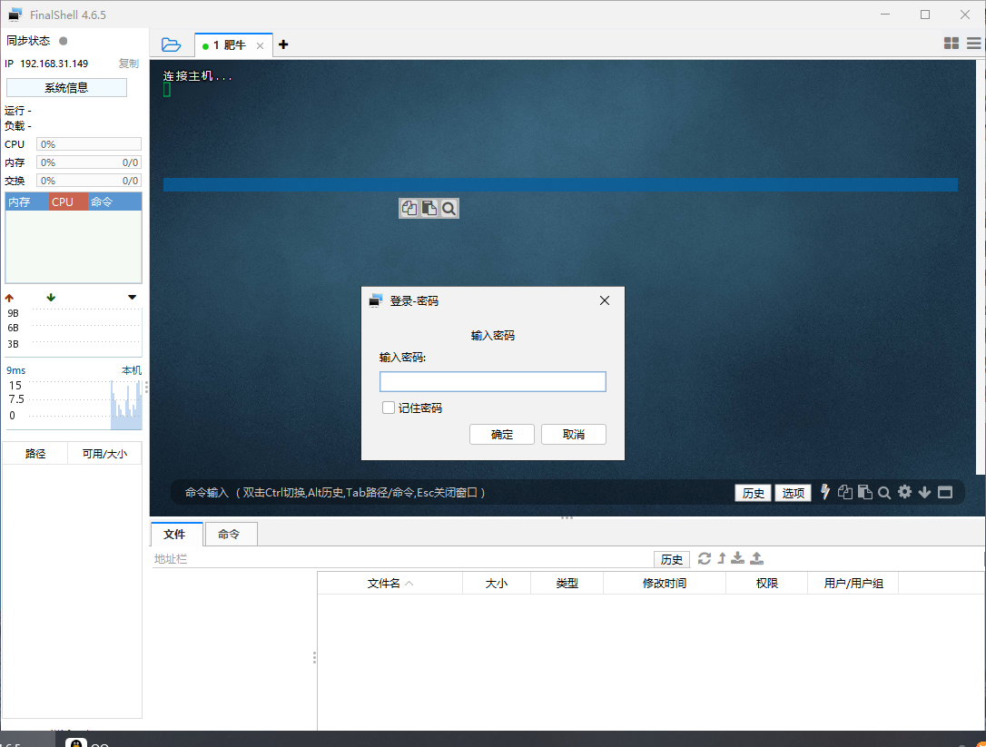This screenshot has height=747, width=986.
Task: Download selected file via download icon
Action: [x=739, y=559]
